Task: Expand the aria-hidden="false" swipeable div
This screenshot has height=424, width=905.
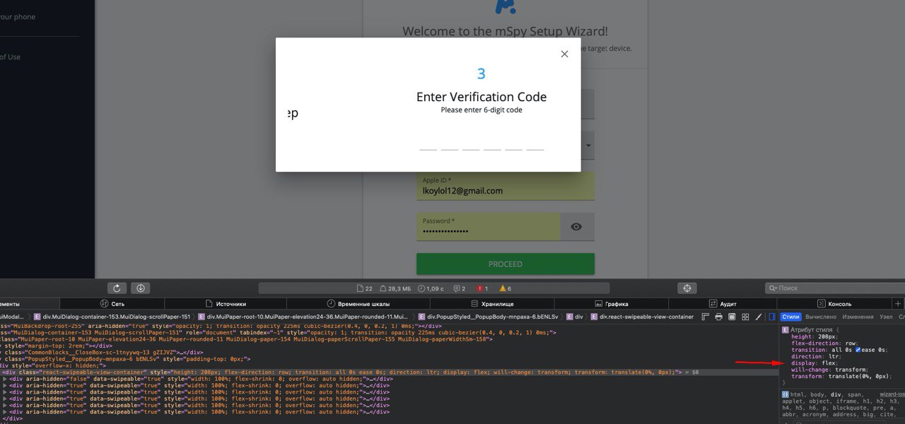Action: (6, 379)
